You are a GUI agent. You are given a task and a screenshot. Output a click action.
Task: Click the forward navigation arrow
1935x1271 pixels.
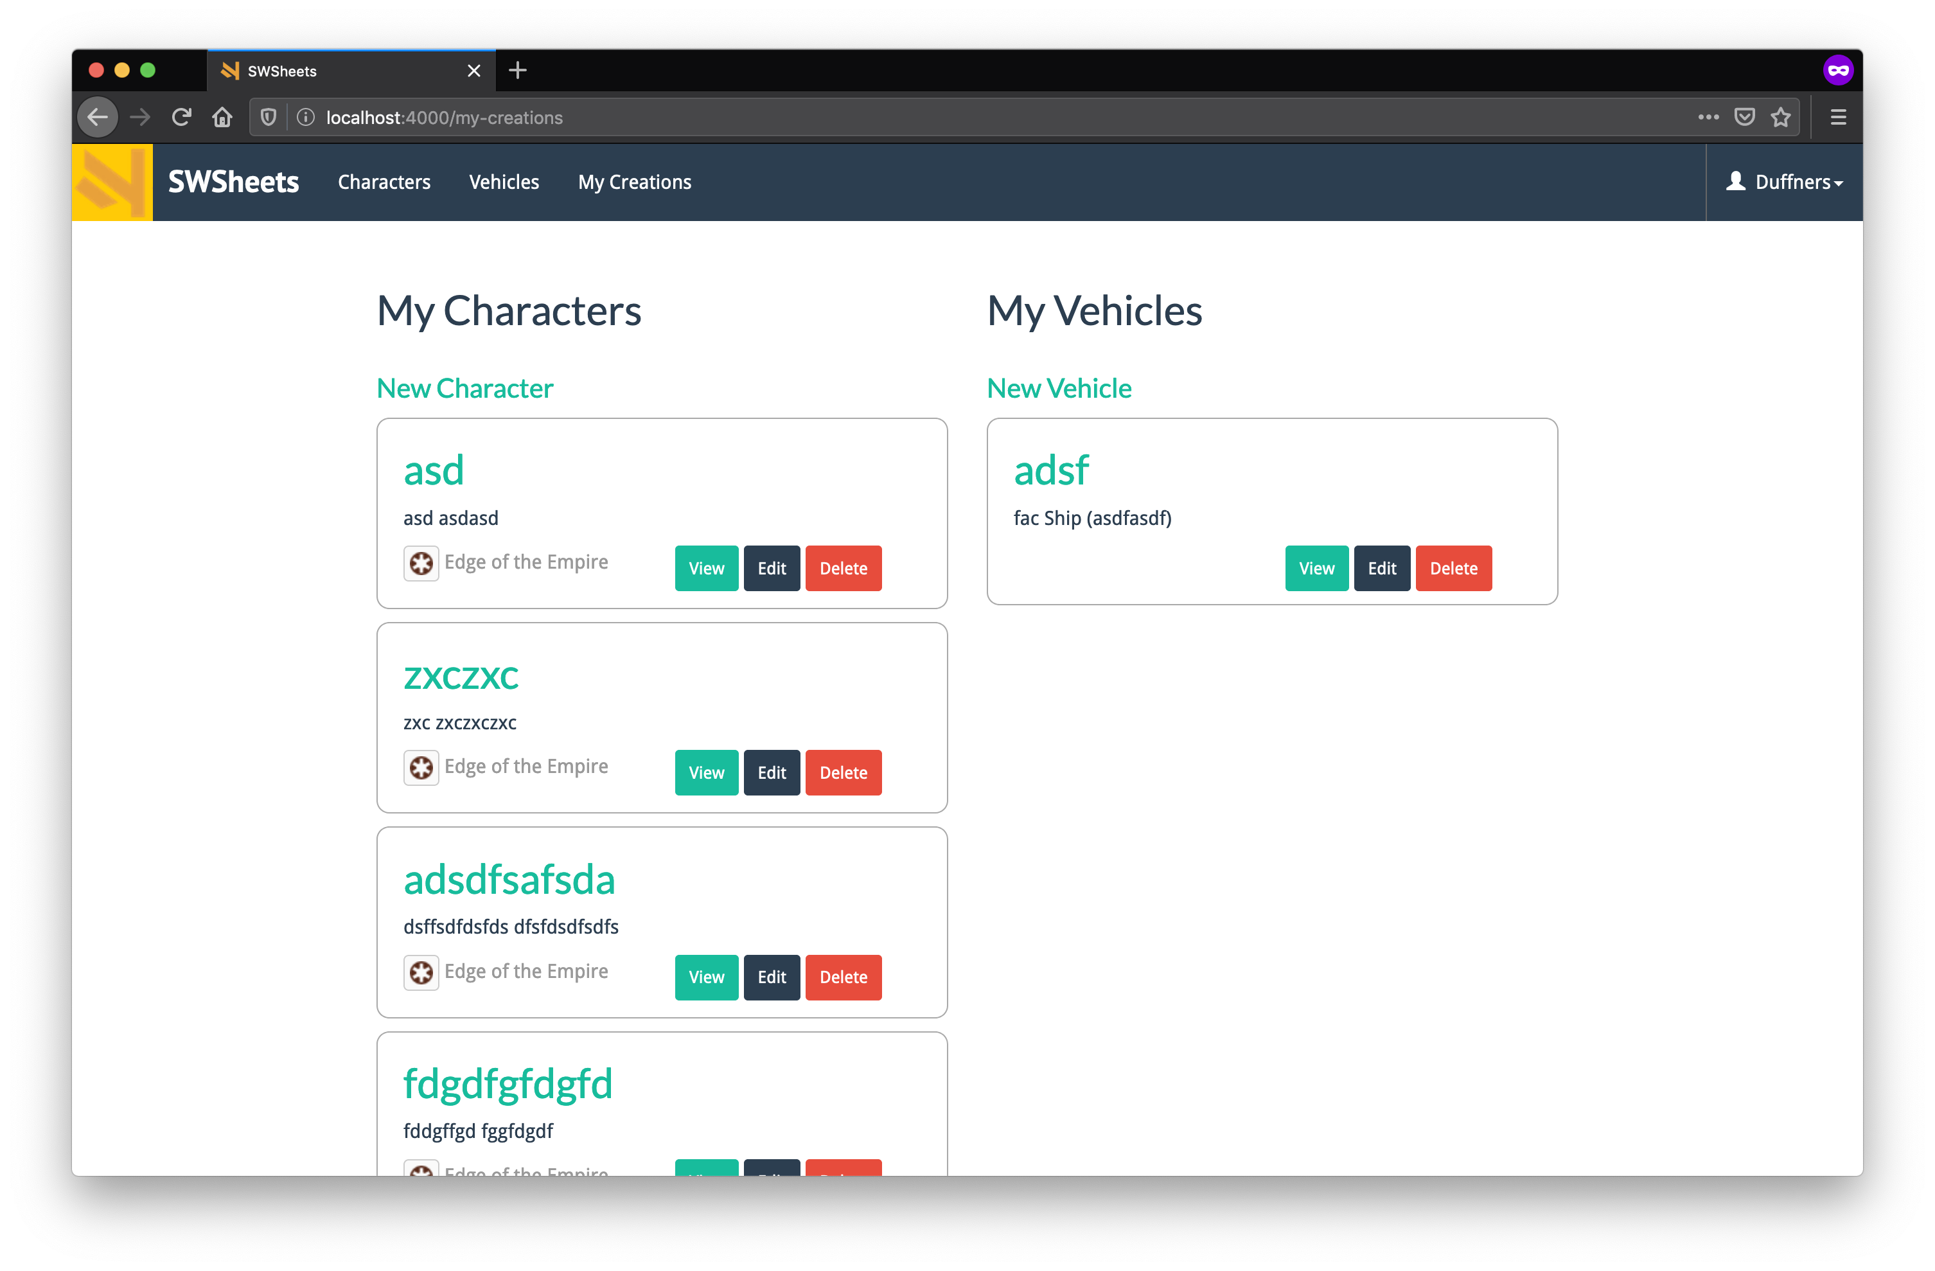[140, 116]
